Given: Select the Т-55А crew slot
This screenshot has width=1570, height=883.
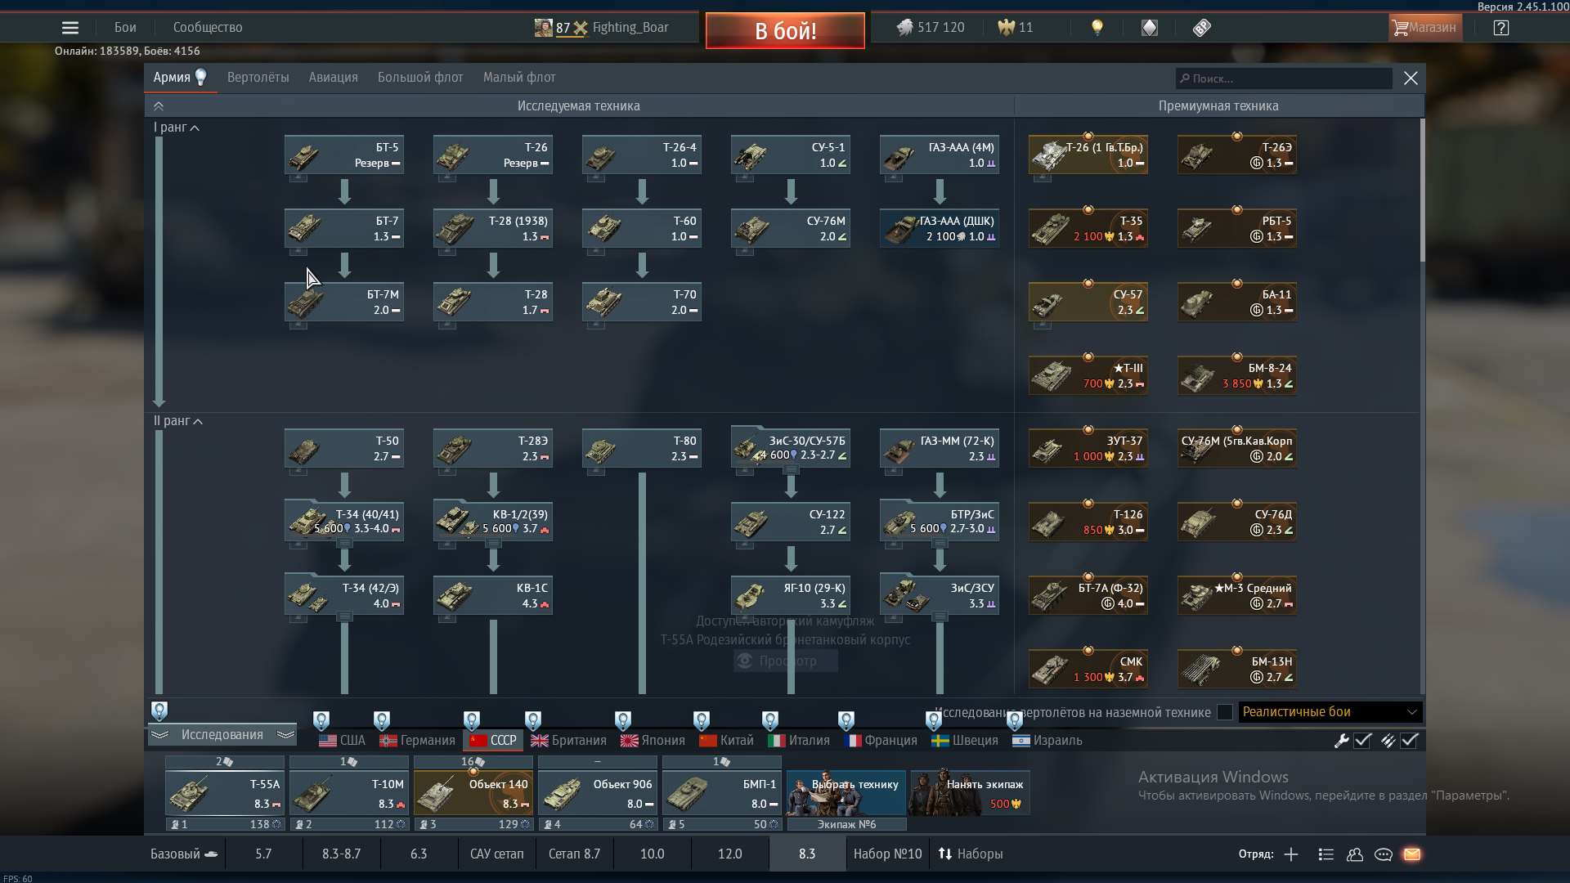Looking at the screenshot, I should 225,793.
